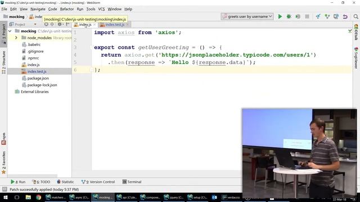Select .gitignore in project tree

coord(35,51)
